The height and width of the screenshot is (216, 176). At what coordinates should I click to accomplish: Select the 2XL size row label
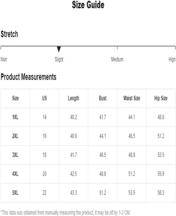point(15,136)
